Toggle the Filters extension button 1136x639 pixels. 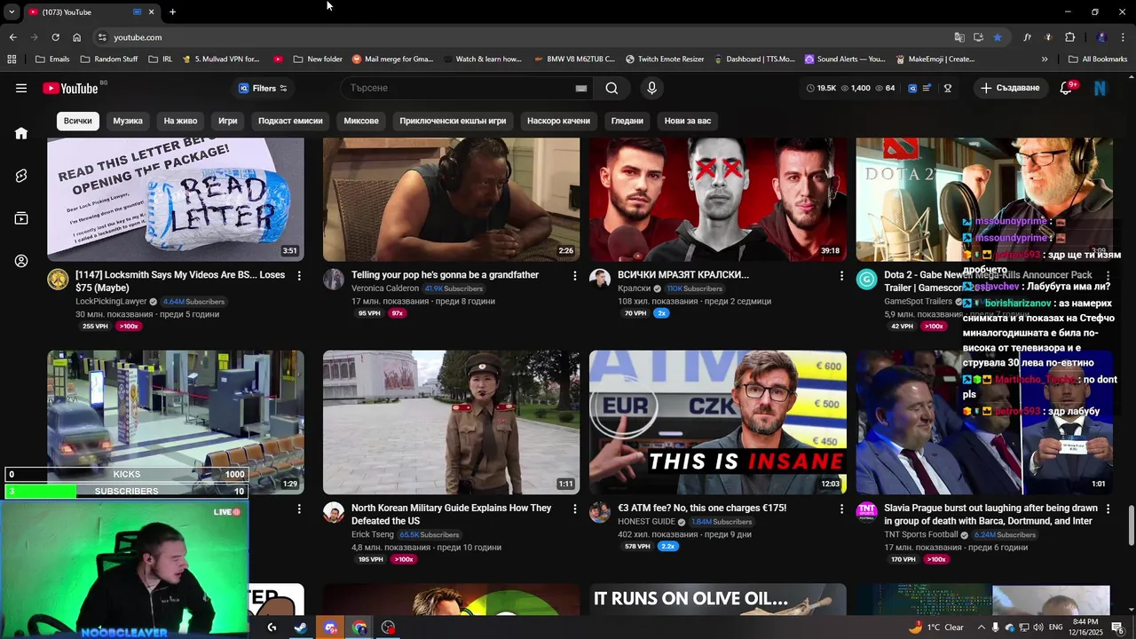coord(263,88)
